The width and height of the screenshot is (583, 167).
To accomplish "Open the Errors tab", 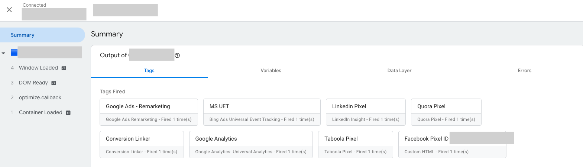I will click(524, 71).
